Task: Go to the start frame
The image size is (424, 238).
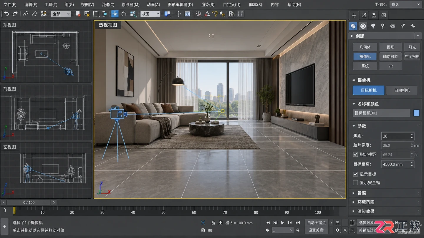Action: [268, 223]
